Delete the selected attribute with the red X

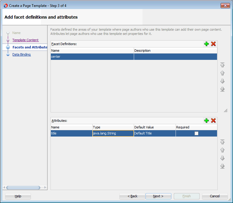[x=213, y=121]
